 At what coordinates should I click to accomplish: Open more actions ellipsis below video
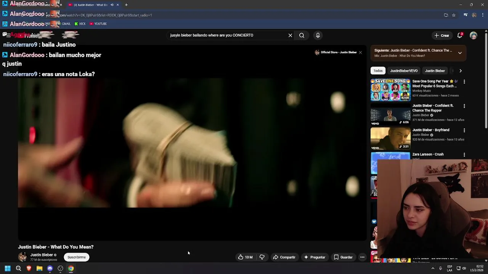click(x=363, y=257)
